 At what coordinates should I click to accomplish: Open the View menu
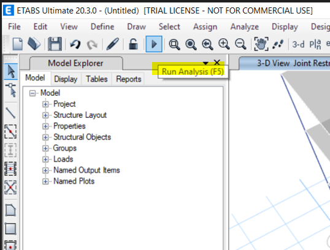(69, 27)
